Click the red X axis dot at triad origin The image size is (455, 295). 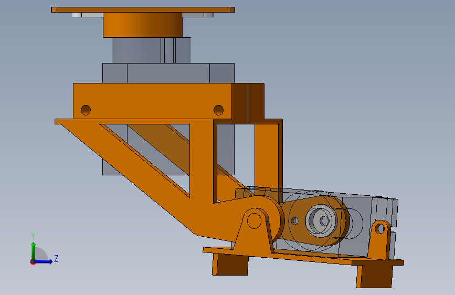33,262
